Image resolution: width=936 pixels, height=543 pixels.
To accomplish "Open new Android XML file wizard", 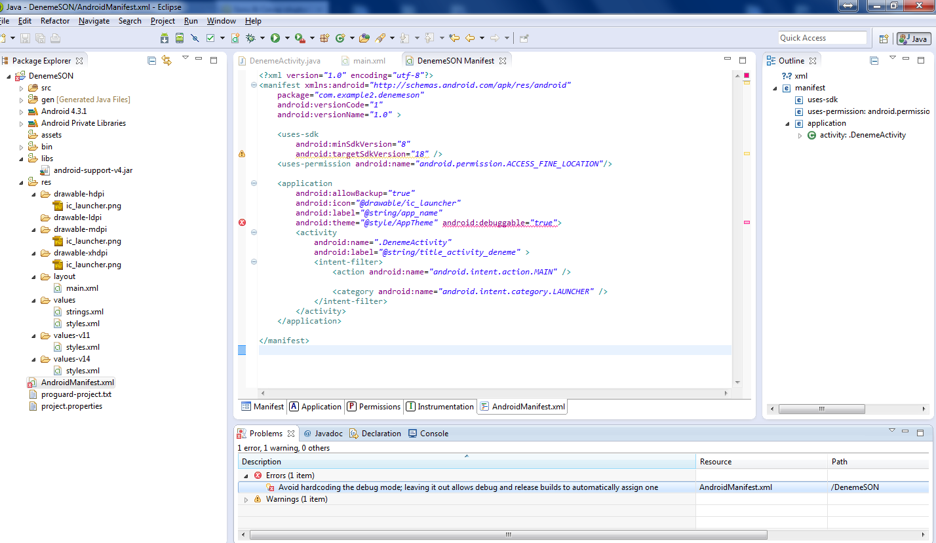I will tap(235, 38).
